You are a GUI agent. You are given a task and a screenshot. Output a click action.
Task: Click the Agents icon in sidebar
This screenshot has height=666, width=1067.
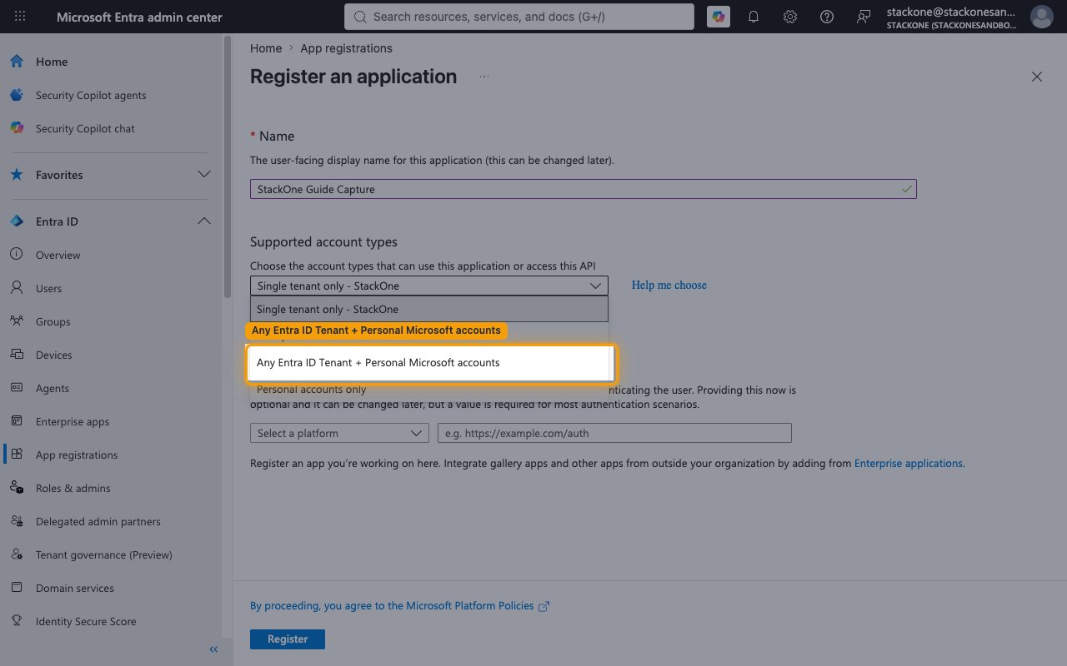[17, 388]
